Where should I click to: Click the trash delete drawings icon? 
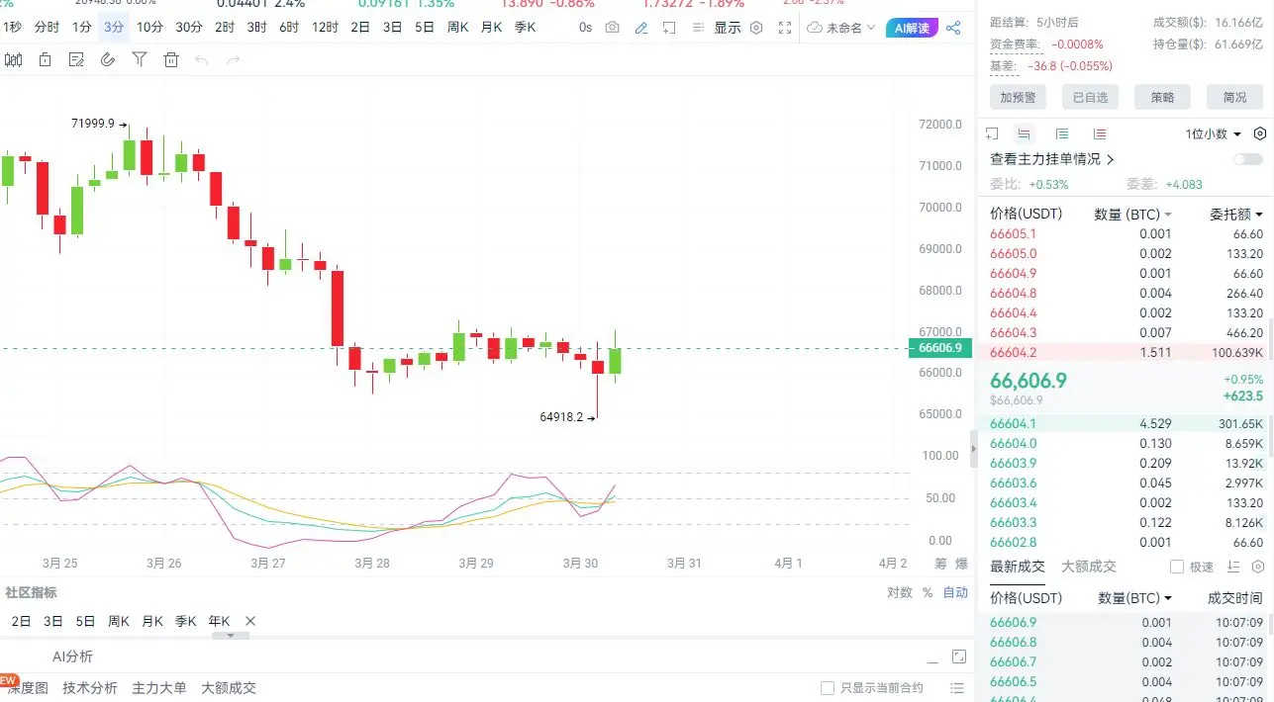[x=171, y=60]
